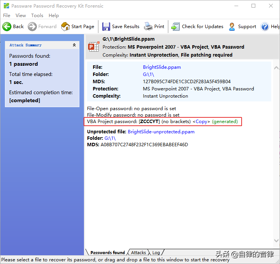This screenshot has width=280, height=264.
Task: Select the ZCCCYT password text
Action: pos(149,122)
